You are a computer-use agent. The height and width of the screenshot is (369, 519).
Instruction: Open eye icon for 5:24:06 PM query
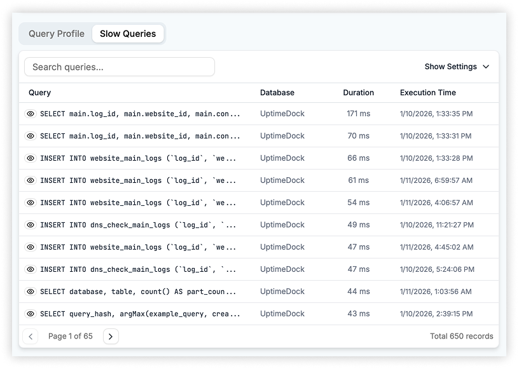click(x=30, y=269)
